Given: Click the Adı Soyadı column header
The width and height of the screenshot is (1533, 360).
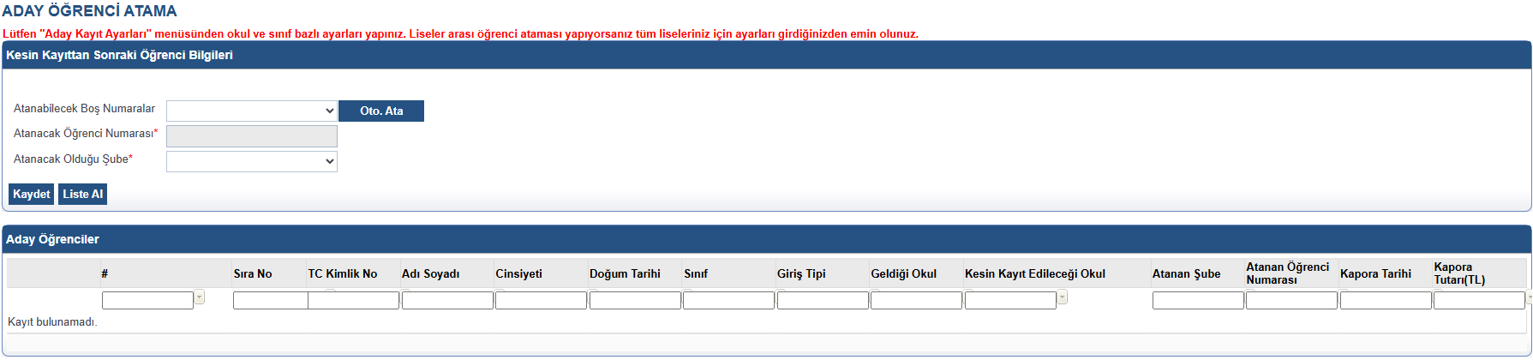Looking at the screenshot, I should pyautogui.click(x=430, y=274).
